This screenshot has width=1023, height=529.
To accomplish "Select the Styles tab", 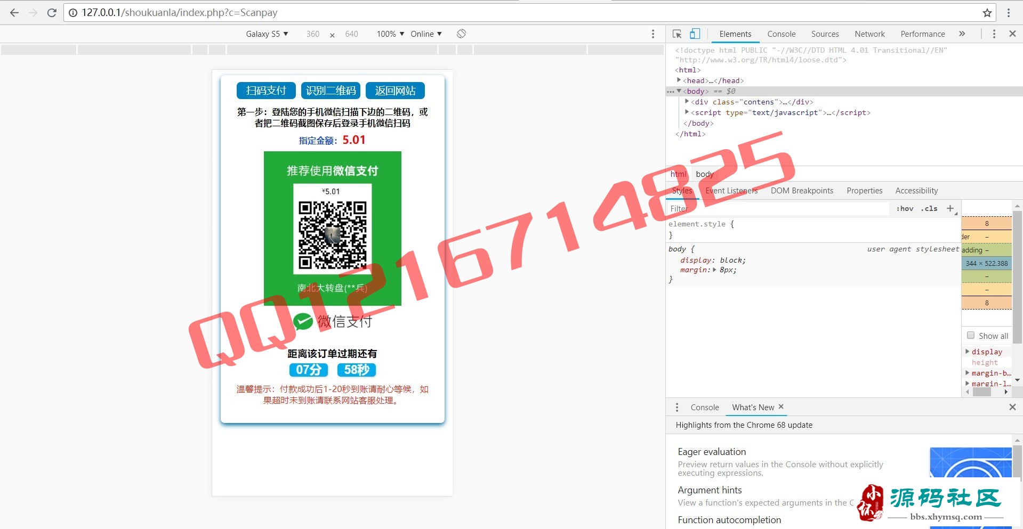I will [682, 191].
